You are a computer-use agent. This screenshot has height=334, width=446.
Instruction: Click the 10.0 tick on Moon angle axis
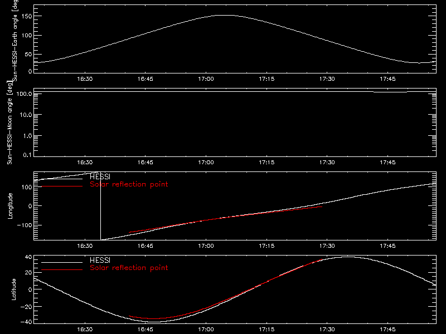(x=26, y=115)
